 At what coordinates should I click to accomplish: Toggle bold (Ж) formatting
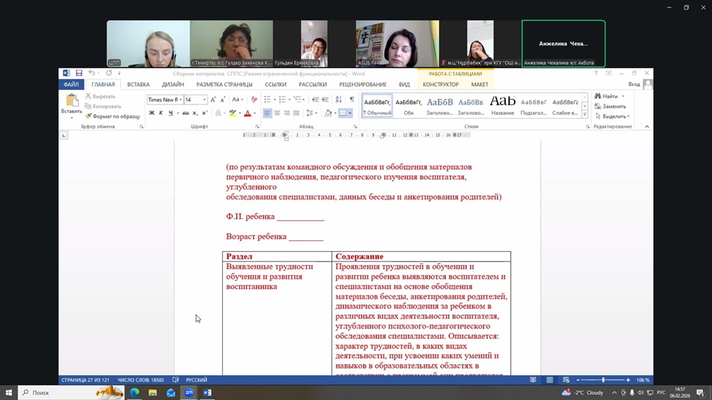(151, 113)
